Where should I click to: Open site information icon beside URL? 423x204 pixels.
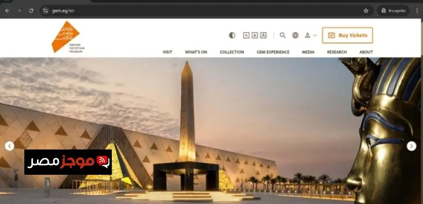(x=45, y=11)
